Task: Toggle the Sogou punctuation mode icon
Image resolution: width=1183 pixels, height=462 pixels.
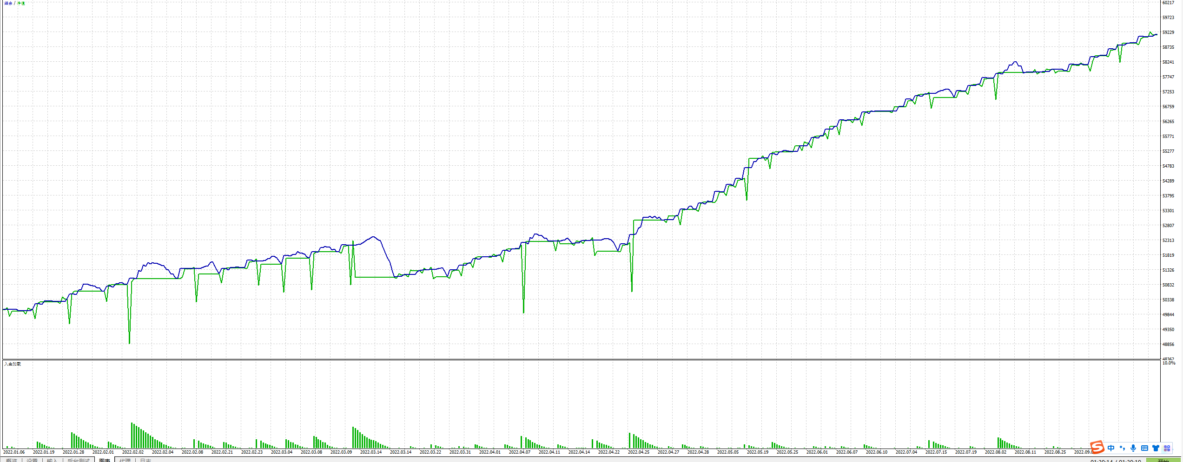Action: click(1122, 448)
